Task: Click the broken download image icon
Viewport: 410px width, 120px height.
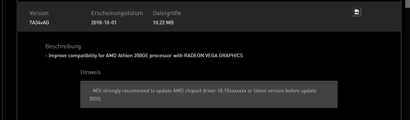Action: point(357,12)
